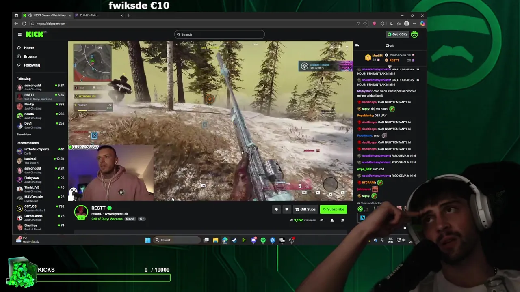Click the Kick search field

[x=219, y=34]
